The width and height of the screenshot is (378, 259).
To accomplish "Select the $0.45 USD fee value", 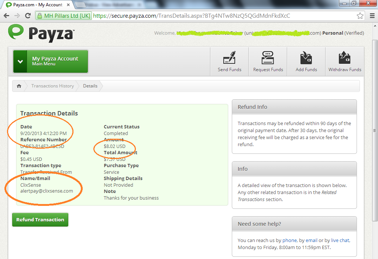I will (x=31, y=159).
